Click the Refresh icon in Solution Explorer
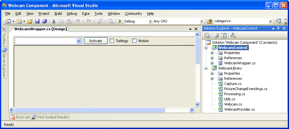Screen dimensions: 289x129 point(223,35)
